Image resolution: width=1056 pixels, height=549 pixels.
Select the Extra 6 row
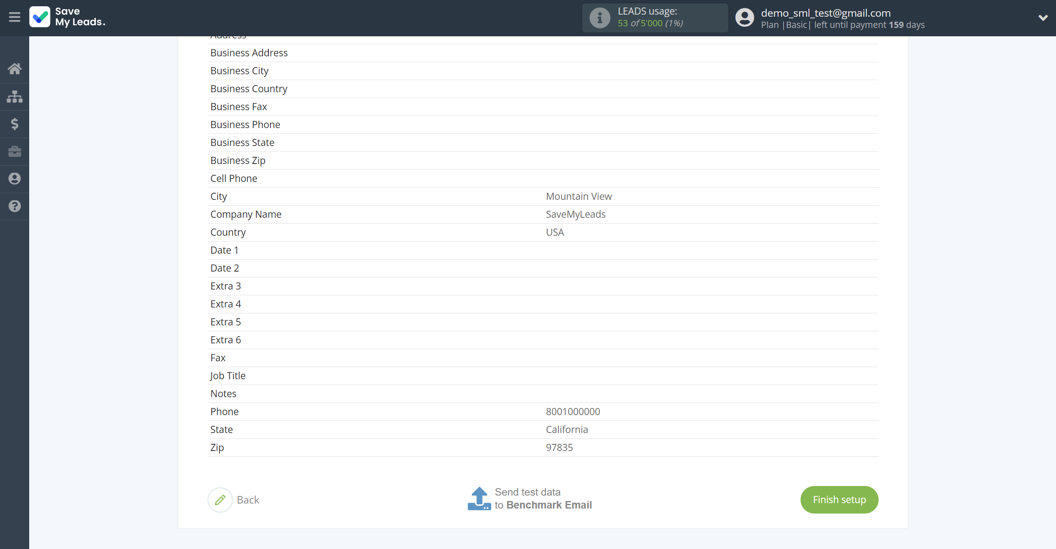(x=543, y=340)
